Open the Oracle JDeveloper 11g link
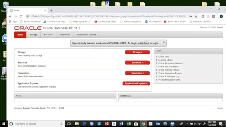The height and width of the screenshot is (127, 226). 168,77
